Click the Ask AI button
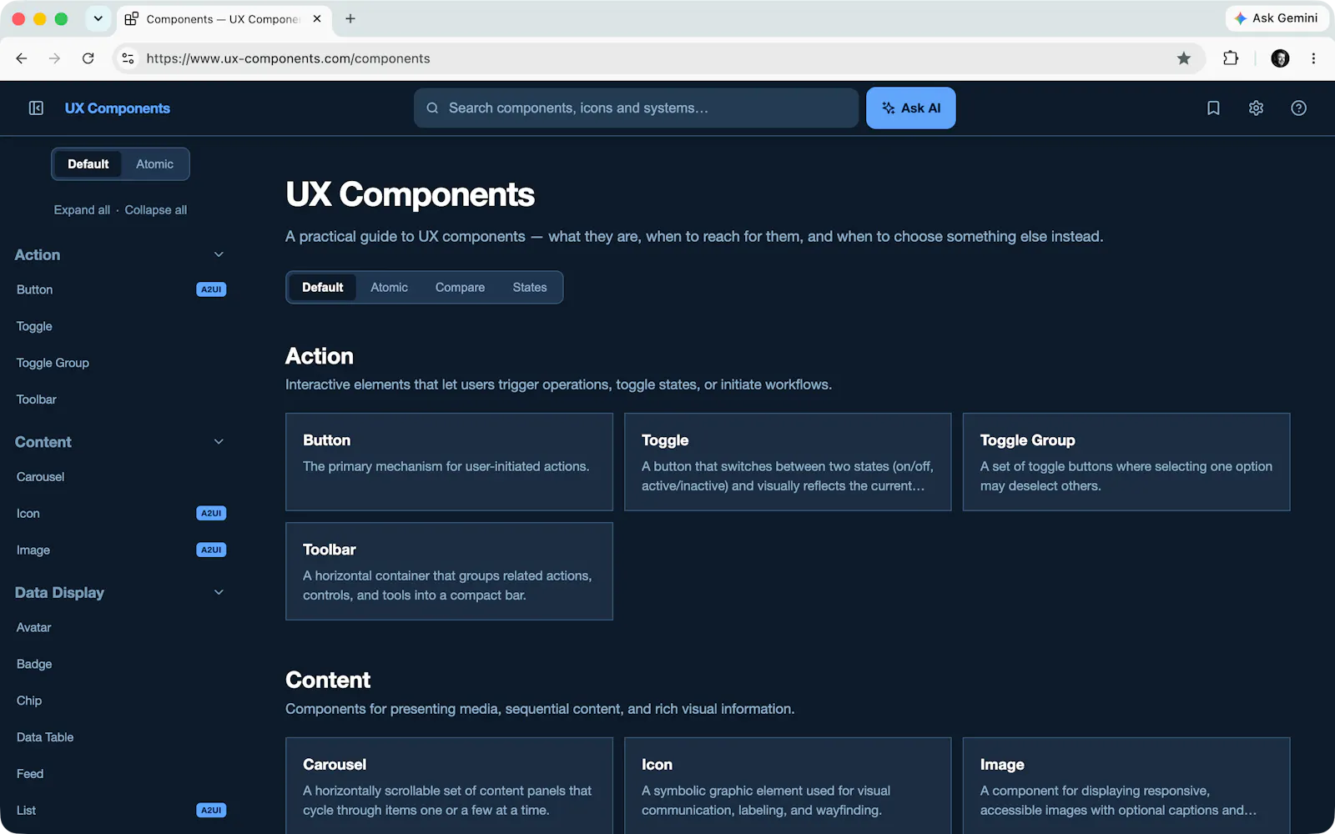This screenshot has height=834, width=1335. click(910, 108)
